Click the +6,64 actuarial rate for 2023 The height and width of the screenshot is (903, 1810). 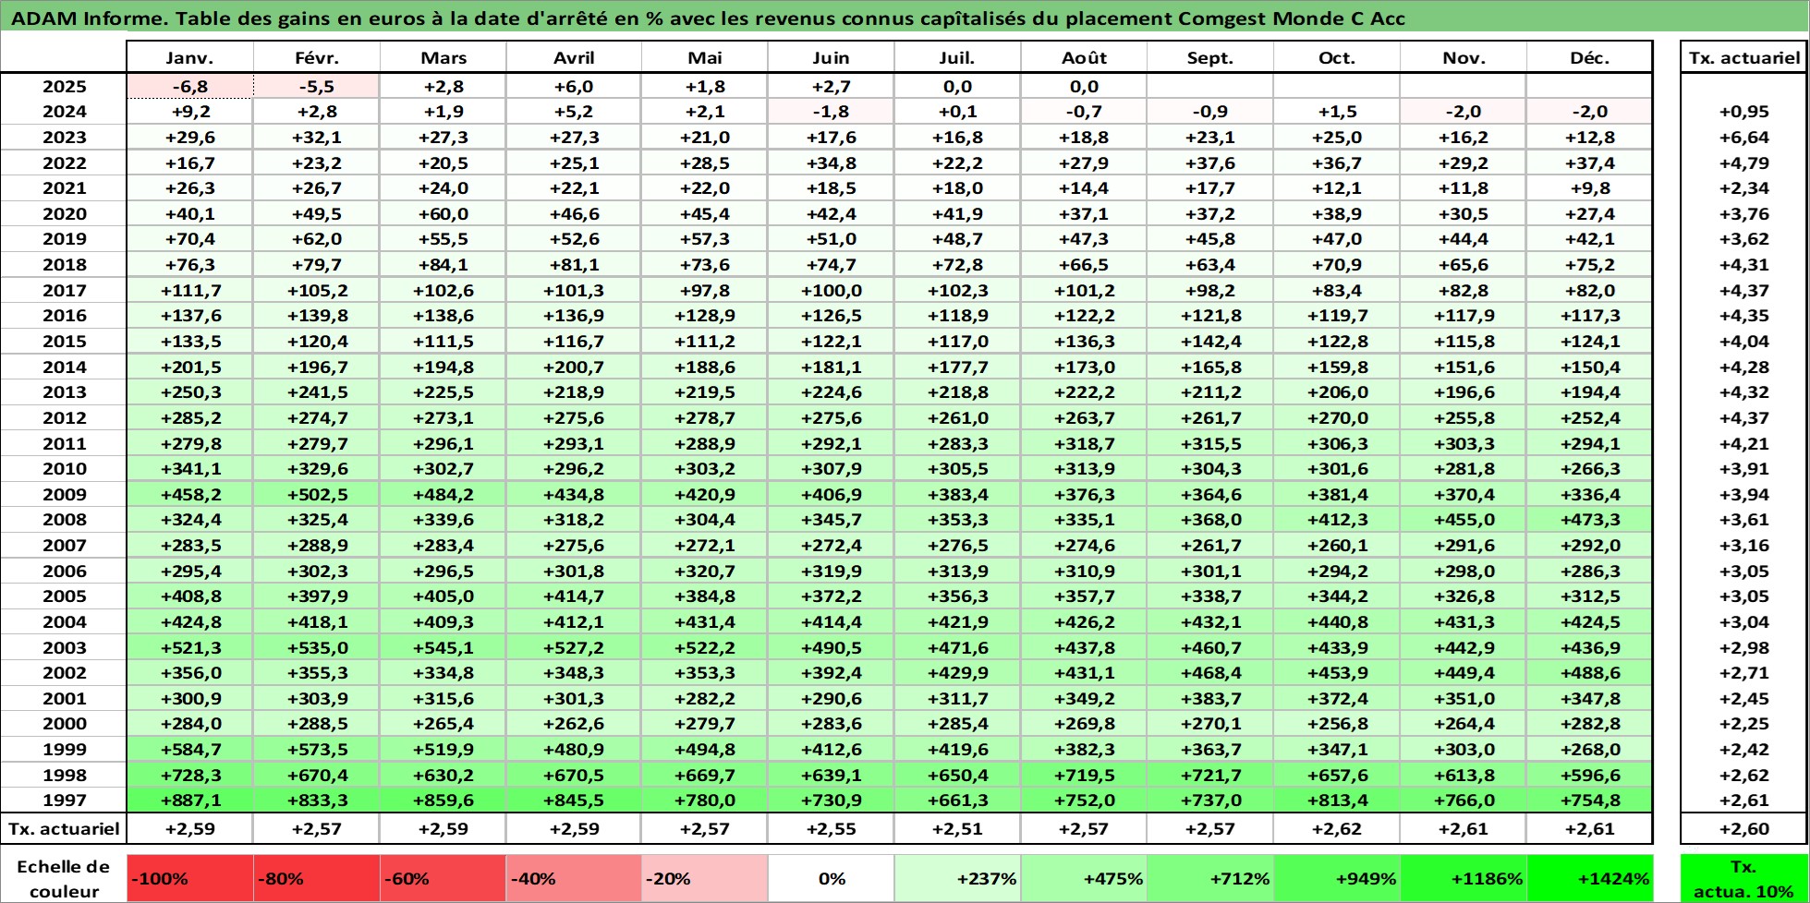[1744, 138]
